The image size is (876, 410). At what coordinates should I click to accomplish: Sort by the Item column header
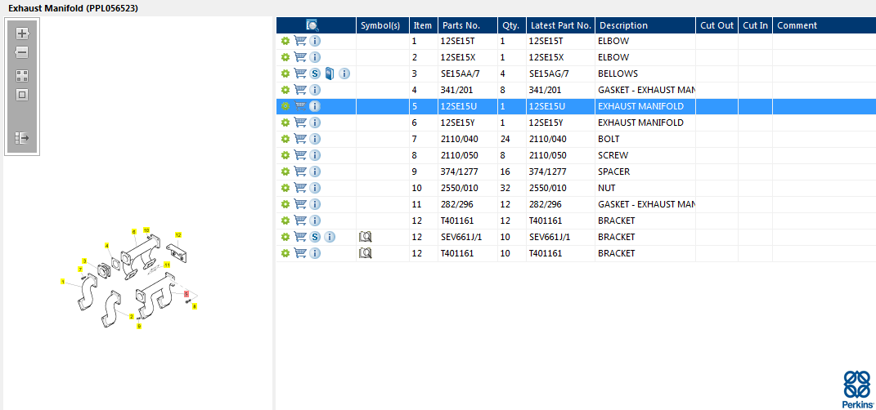(x=424, y=25)
